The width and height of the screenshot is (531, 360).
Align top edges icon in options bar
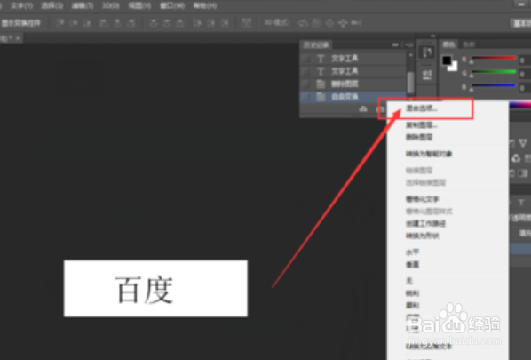point(60,23)
